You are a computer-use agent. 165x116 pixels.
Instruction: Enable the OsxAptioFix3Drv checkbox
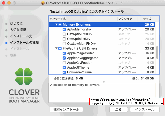pyautogui.click(x=64, y=34)
